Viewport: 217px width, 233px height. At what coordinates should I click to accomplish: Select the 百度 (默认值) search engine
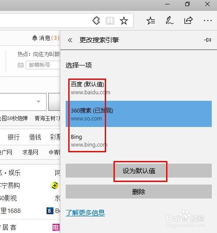click(139, 88)
